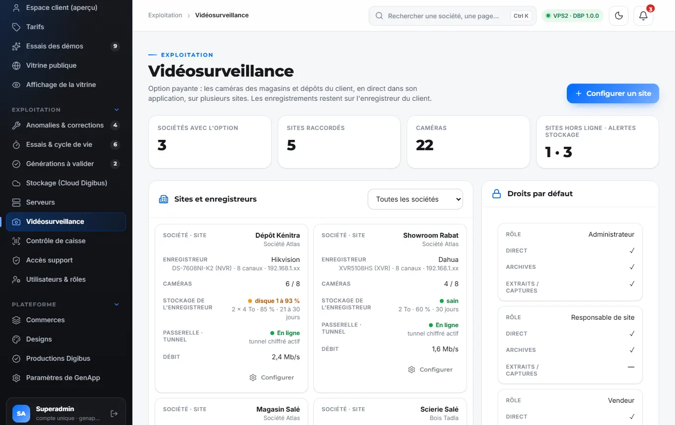Click the Scierie Salé site title
Image resolution: width=675 pixels, height=425 pixels.
click(439, 409)
